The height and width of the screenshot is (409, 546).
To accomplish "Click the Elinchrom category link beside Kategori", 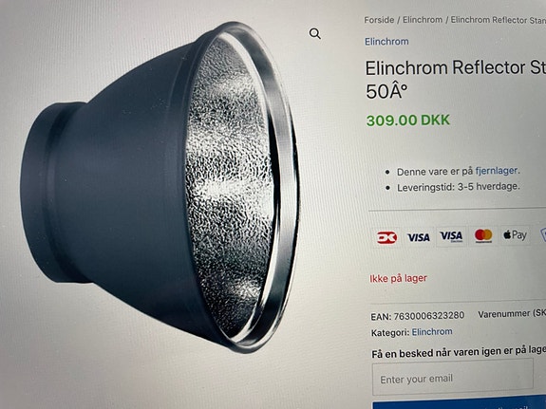I will [432, 332].
